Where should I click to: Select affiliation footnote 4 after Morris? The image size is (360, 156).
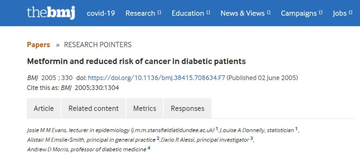click(149, 148)
